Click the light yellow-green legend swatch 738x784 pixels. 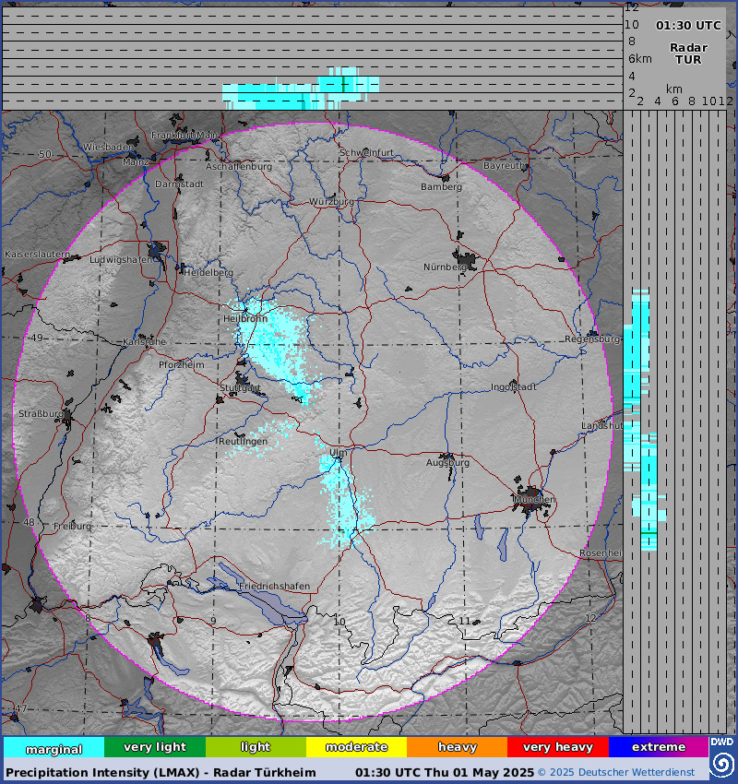click(256, 747)
